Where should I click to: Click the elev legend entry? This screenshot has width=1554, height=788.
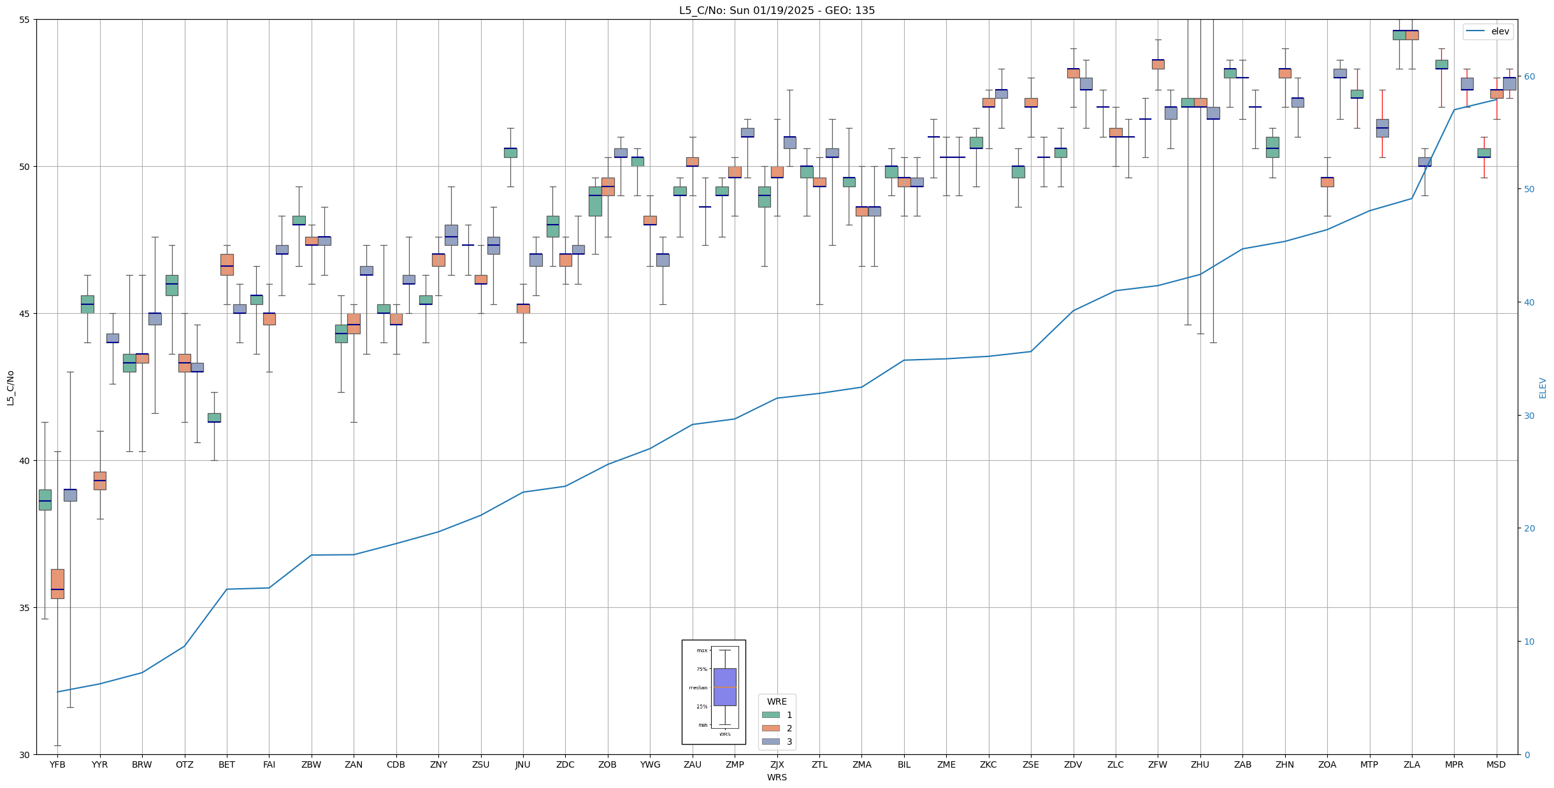click(x=1488, y=31)
